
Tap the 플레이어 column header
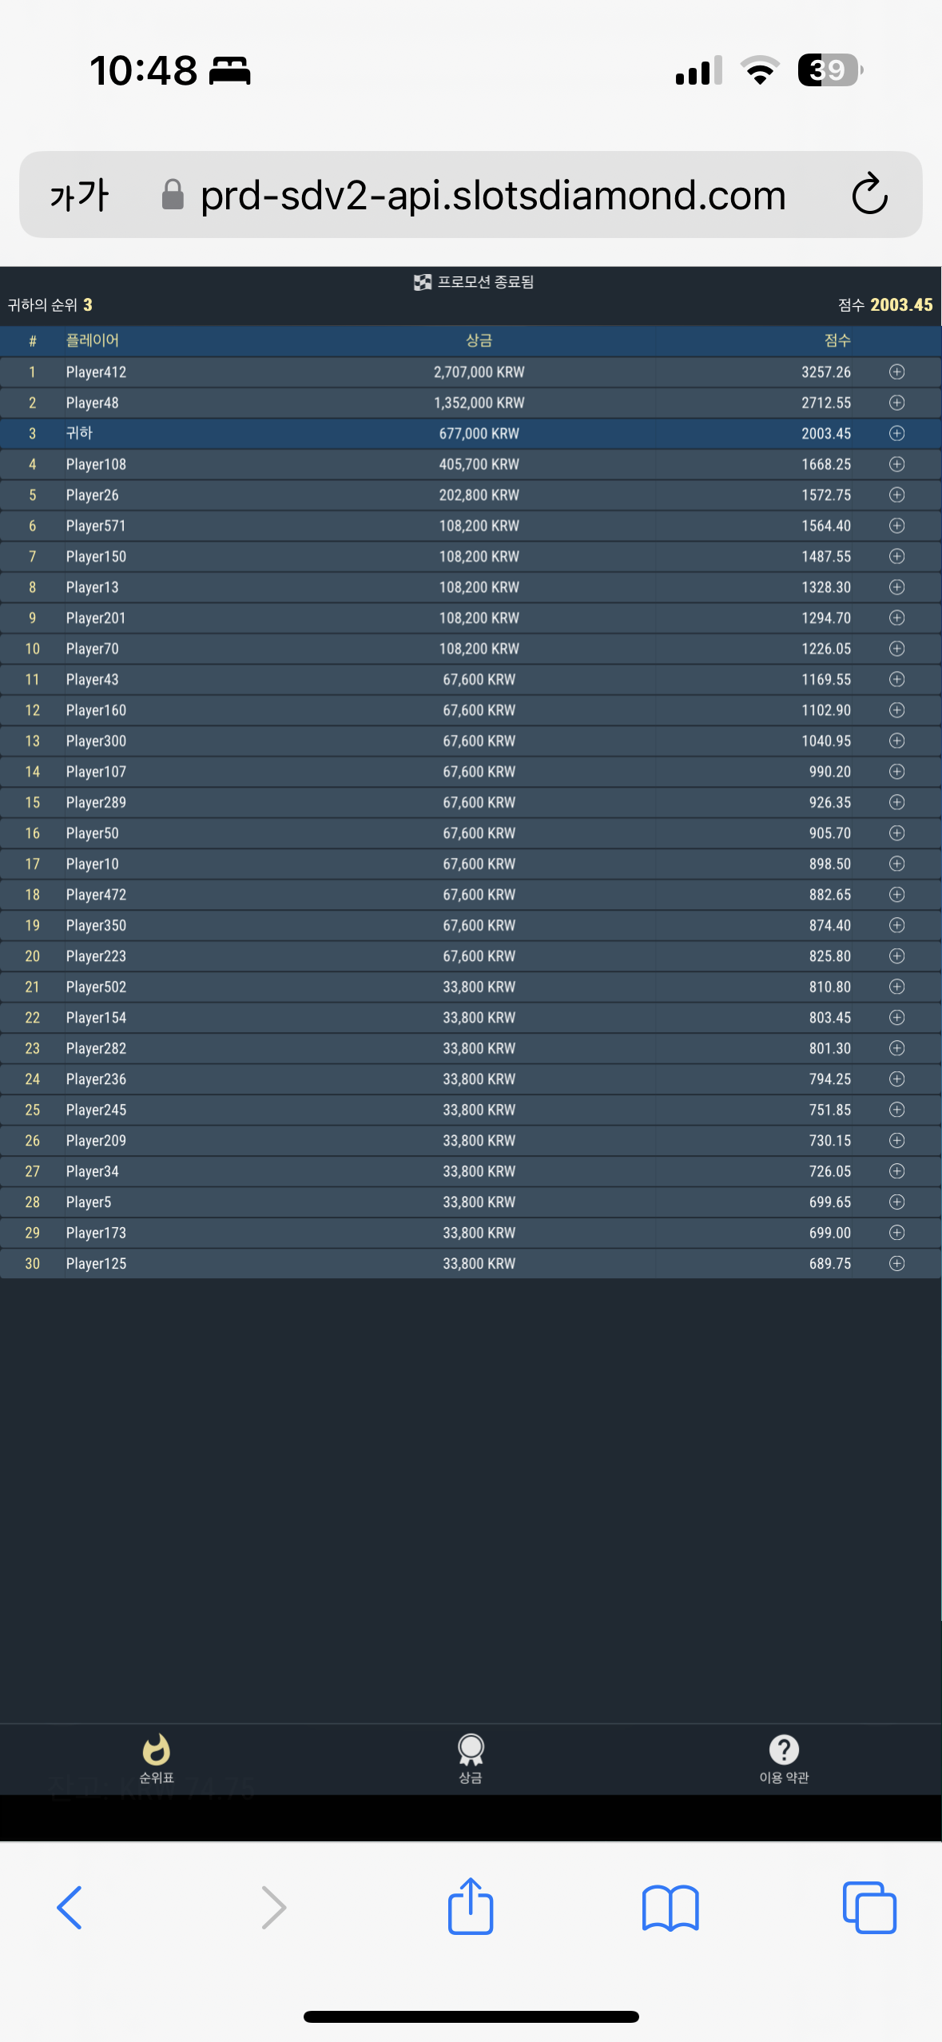point(93,340)
